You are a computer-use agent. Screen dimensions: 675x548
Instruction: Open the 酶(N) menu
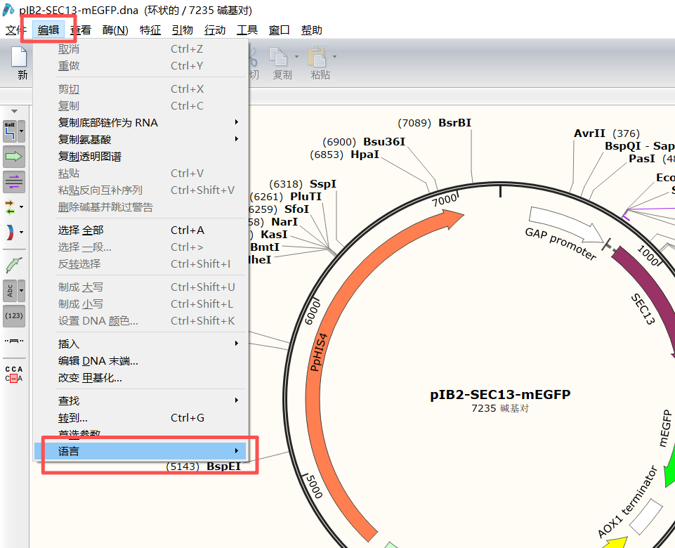[115, 30]
